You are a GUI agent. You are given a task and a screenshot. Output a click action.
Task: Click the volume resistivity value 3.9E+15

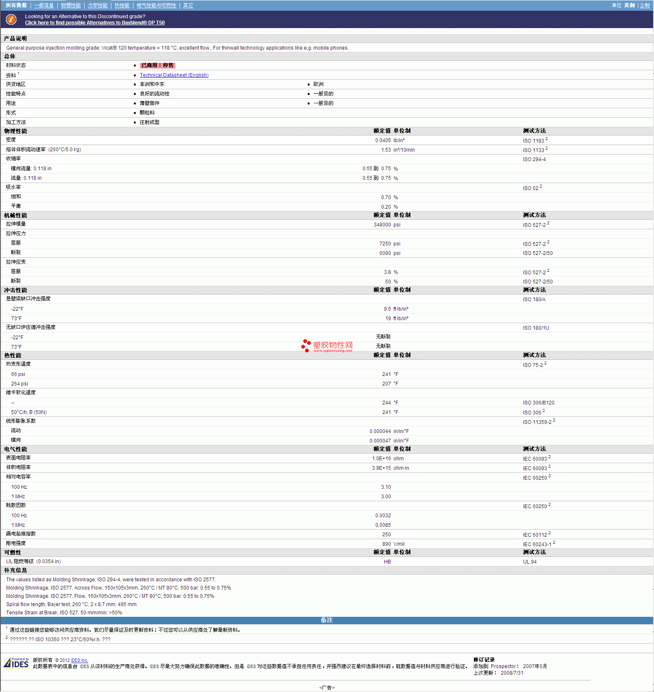point(381,468)
